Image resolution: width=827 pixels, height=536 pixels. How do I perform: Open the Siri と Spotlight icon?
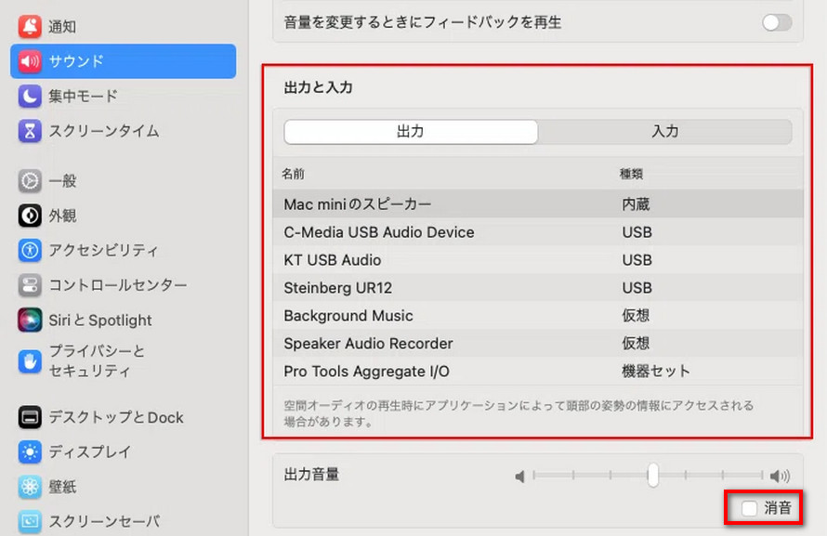tap(30, 320)
